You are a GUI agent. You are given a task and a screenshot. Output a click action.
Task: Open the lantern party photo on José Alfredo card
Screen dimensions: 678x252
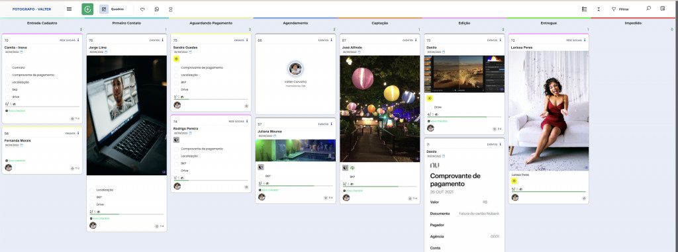[379, 108]
